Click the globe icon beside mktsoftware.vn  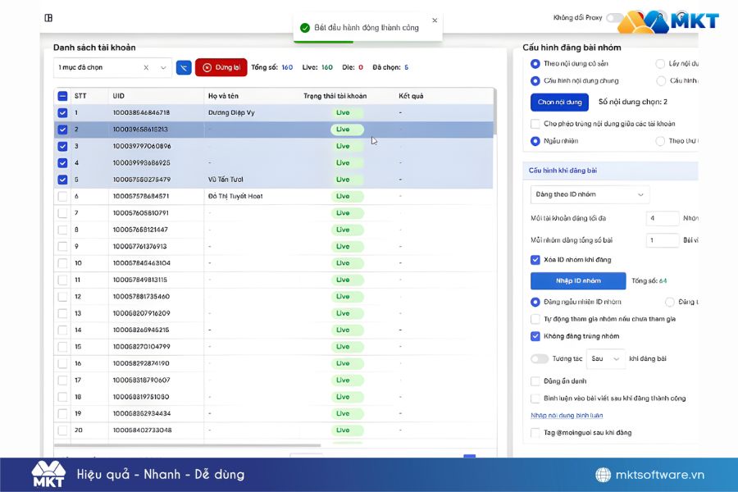603,475
